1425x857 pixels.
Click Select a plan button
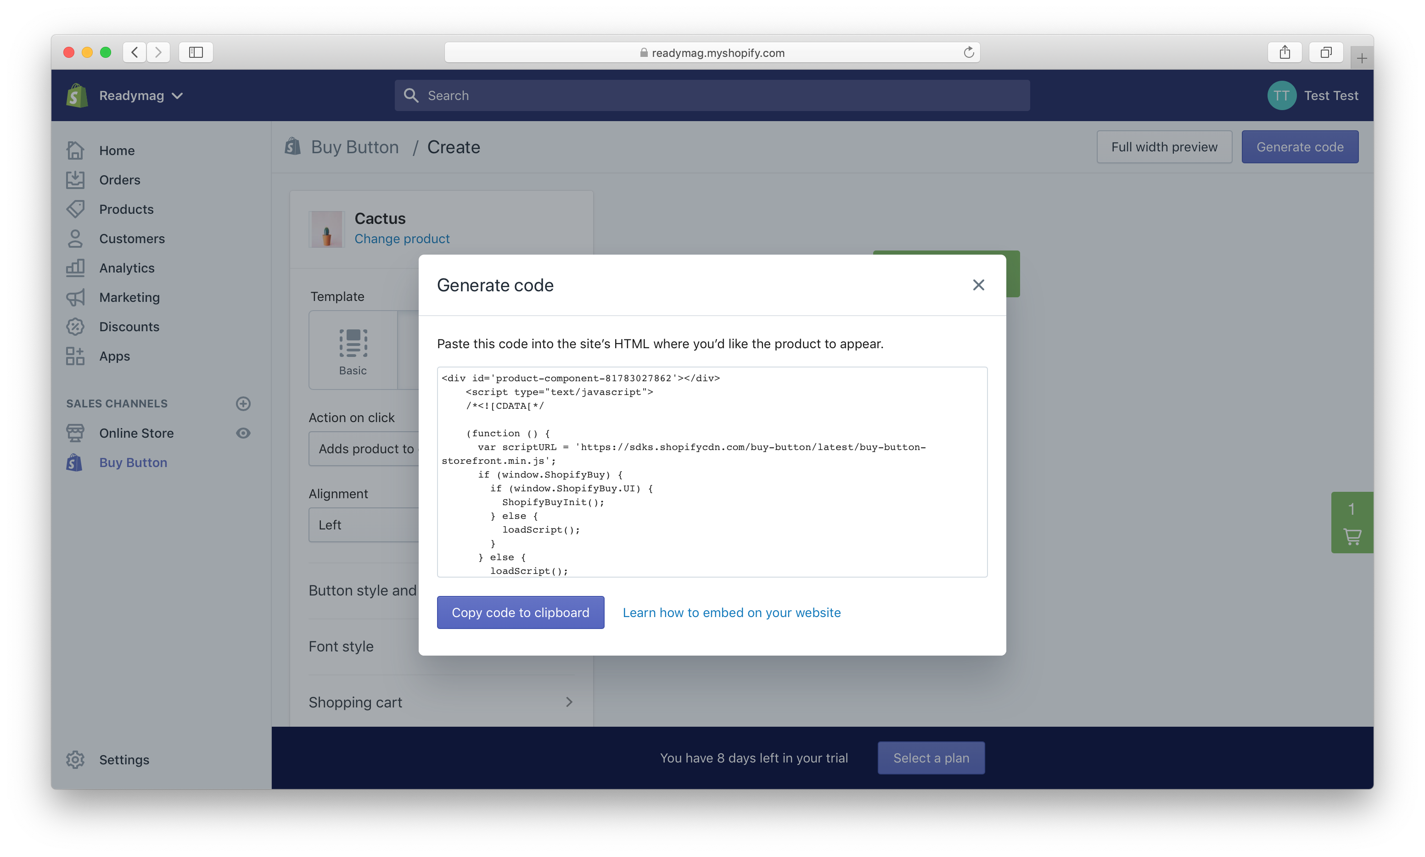point(931,757)
